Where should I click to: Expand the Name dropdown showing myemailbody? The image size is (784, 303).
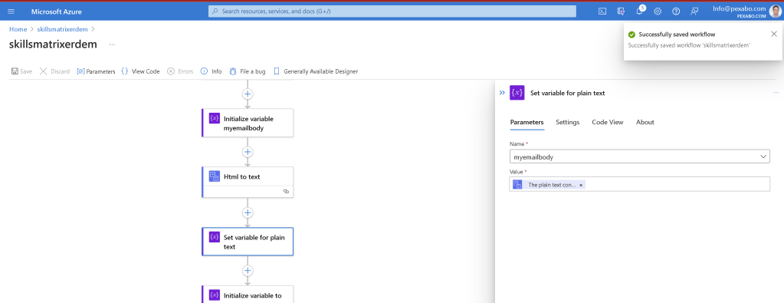(639, 156)
